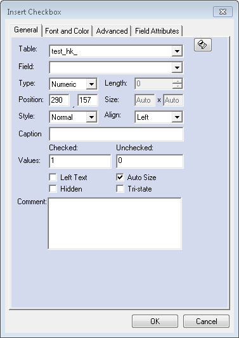Enable the Tri-state checkbox
The width and height of the screenshot is (239, 338).
point(120,189)
